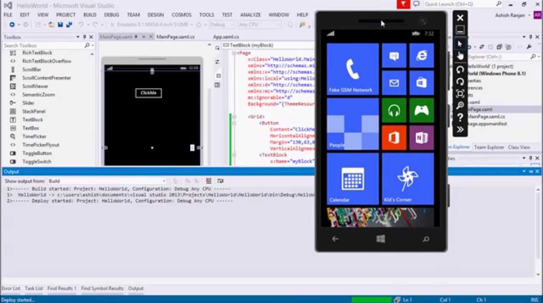The width and height of the screenshot is (543, 303).
Task: Collapse the Page element in XAML editor
Action: pyautogui.click(x=234, y=53)
